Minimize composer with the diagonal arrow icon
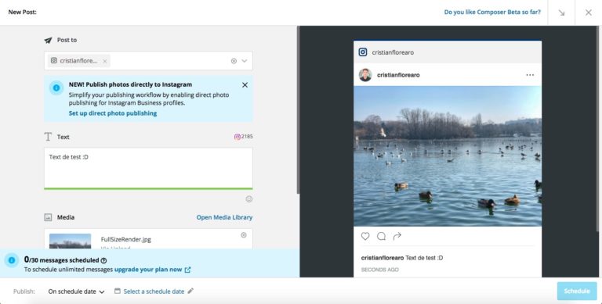Screen dimensions: 602x304 coord(561,13)
